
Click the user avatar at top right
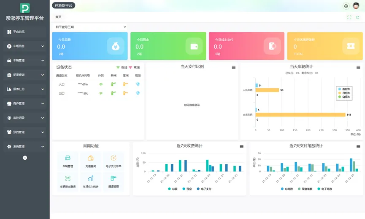(x=356, y=6)
